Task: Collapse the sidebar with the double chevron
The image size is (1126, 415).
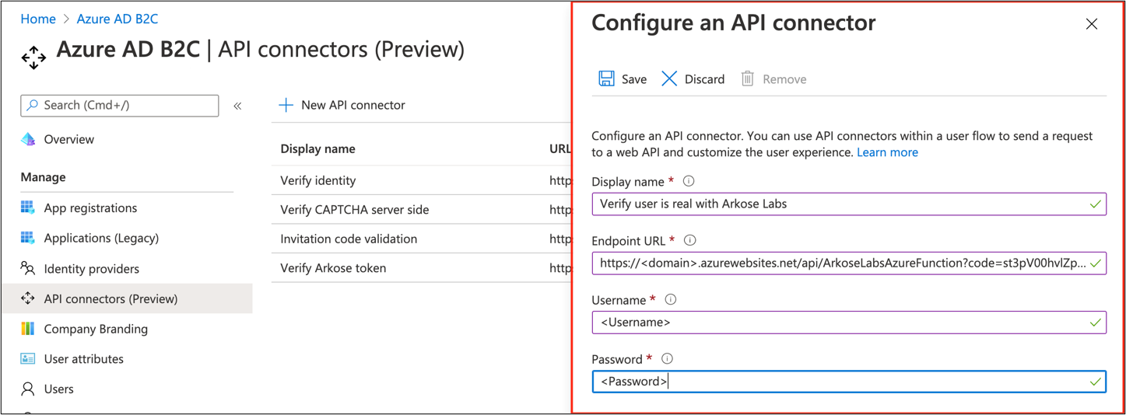Action: pyautogui.click(x=237, y=106)
